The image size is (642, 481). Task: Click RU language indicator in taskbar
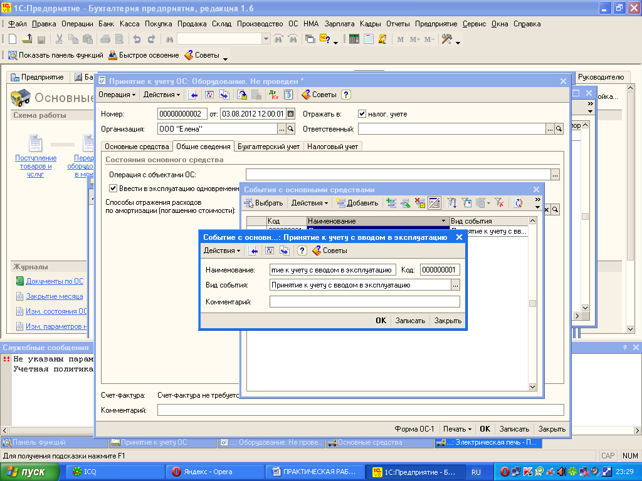[x=476, y=472]
